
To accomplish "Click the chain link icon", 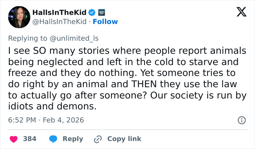I will (x=98, y=139).
